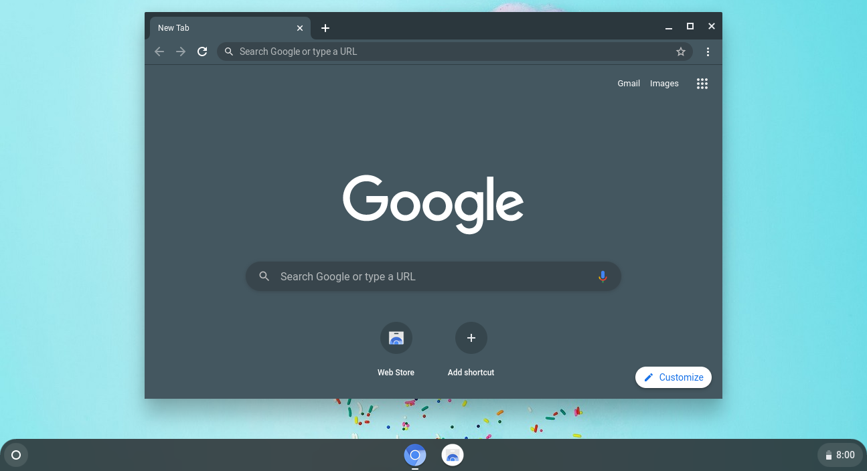The image size is (867, 471).
Task: Open the Web Store shortcut tile
Action: tap(396, 338)
